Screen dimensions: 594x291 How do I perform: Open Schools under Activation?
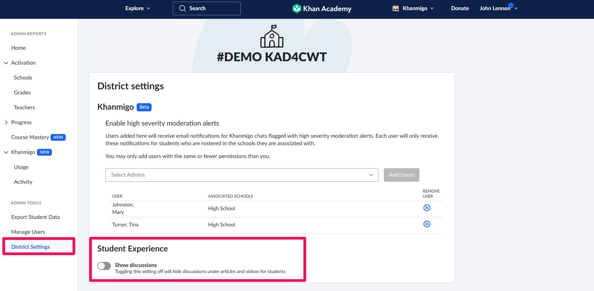23,78
